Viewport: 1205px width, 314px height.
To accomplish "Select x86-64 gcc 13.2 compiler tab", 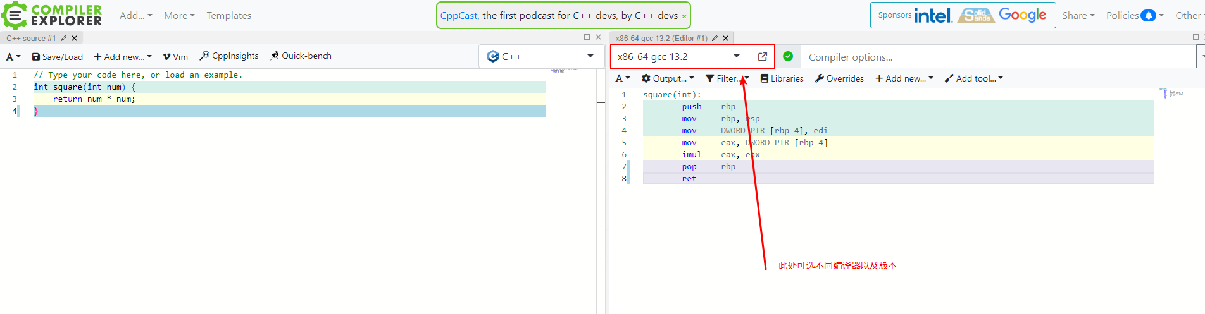I will coord(661,38).
